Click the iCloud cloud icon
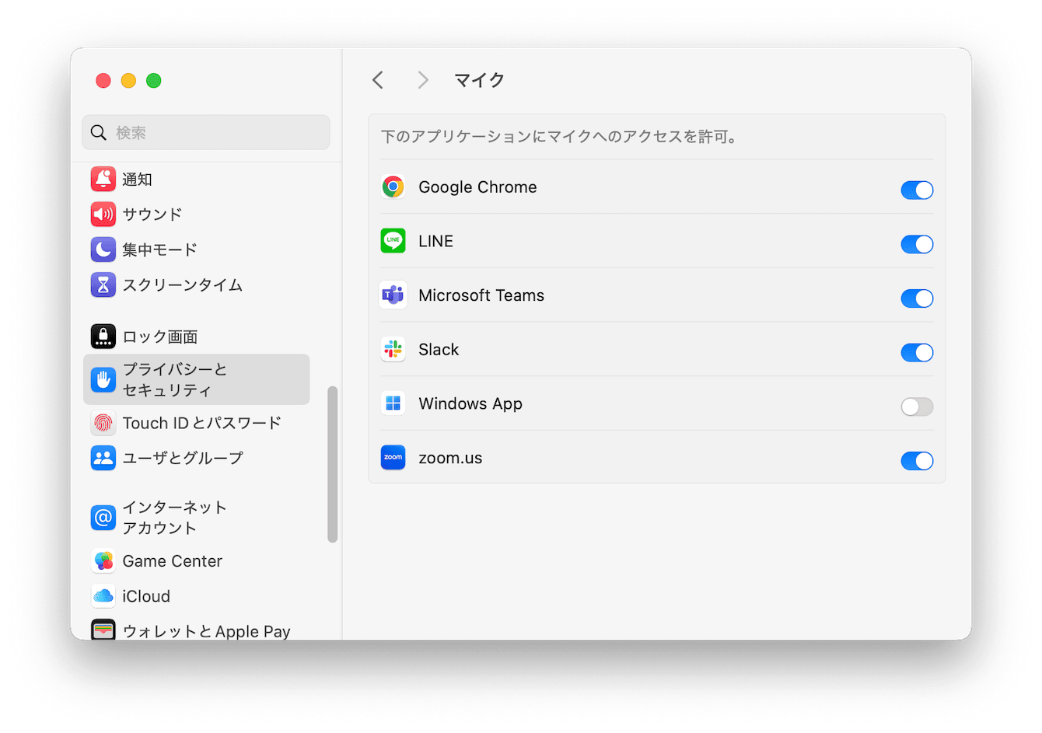This screenshot has width=1042, height=733. [x=103, y=596]
